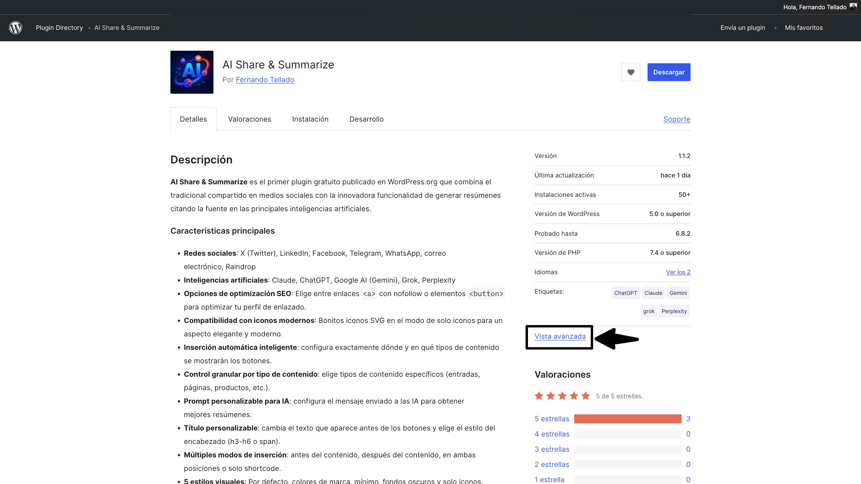861x484 pixels.
Task: Click Envía un plugin menu item
Action: 742,28
